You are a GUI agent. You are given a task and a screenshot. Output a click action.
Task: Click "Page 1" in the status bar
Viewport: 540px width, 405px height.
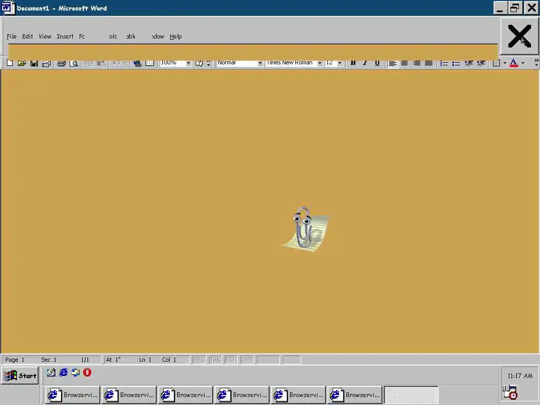coord(15,360)
